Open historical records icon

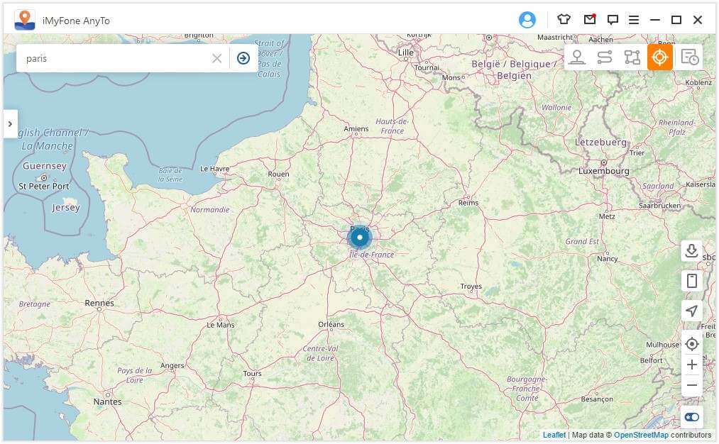tap(689, 57)
